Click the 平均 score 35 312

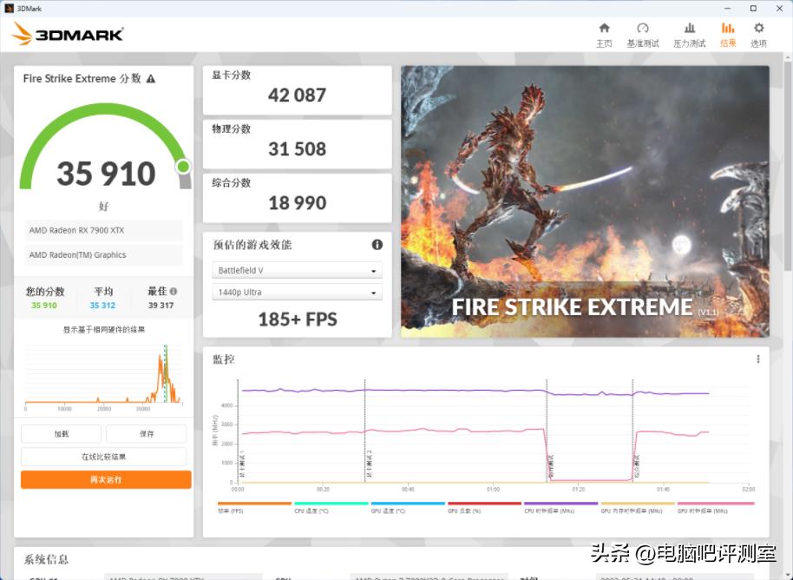102,306
